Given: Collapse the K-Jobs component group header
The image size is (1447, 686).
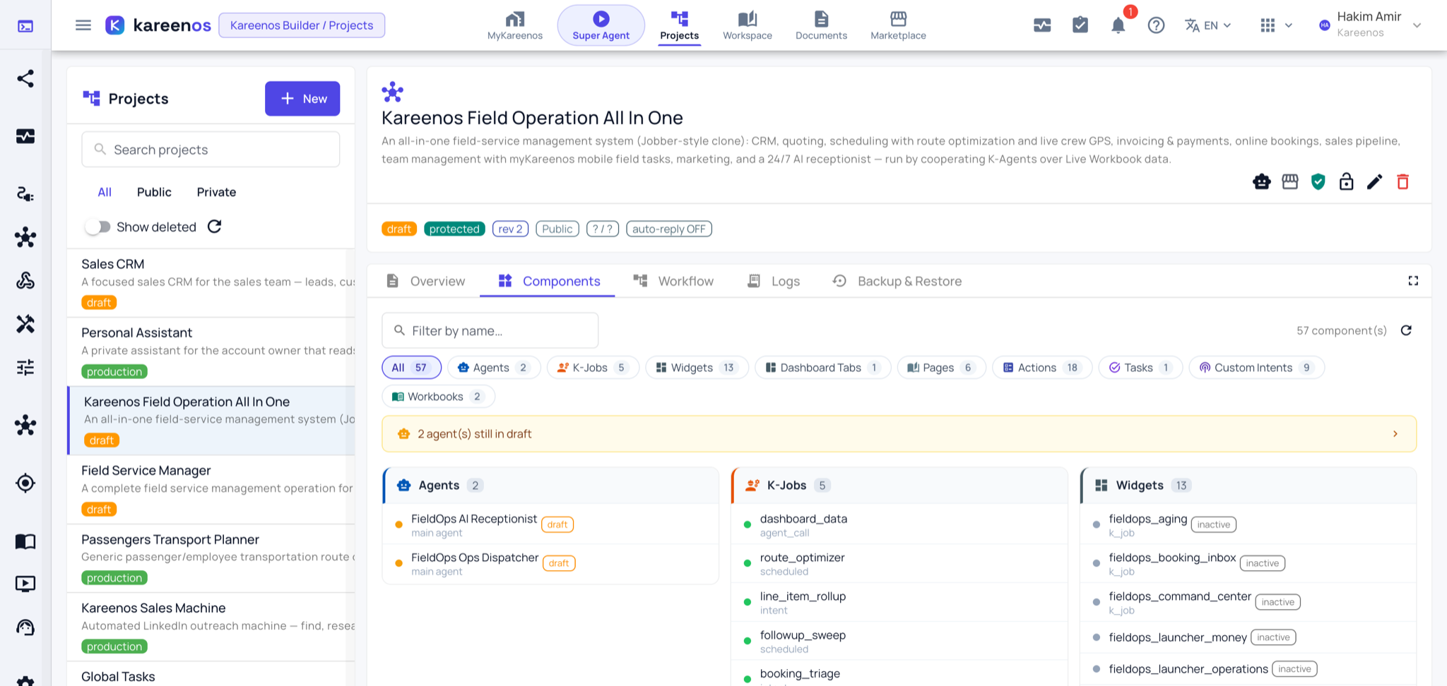Looking at the screenshot, I should point(899,486).
